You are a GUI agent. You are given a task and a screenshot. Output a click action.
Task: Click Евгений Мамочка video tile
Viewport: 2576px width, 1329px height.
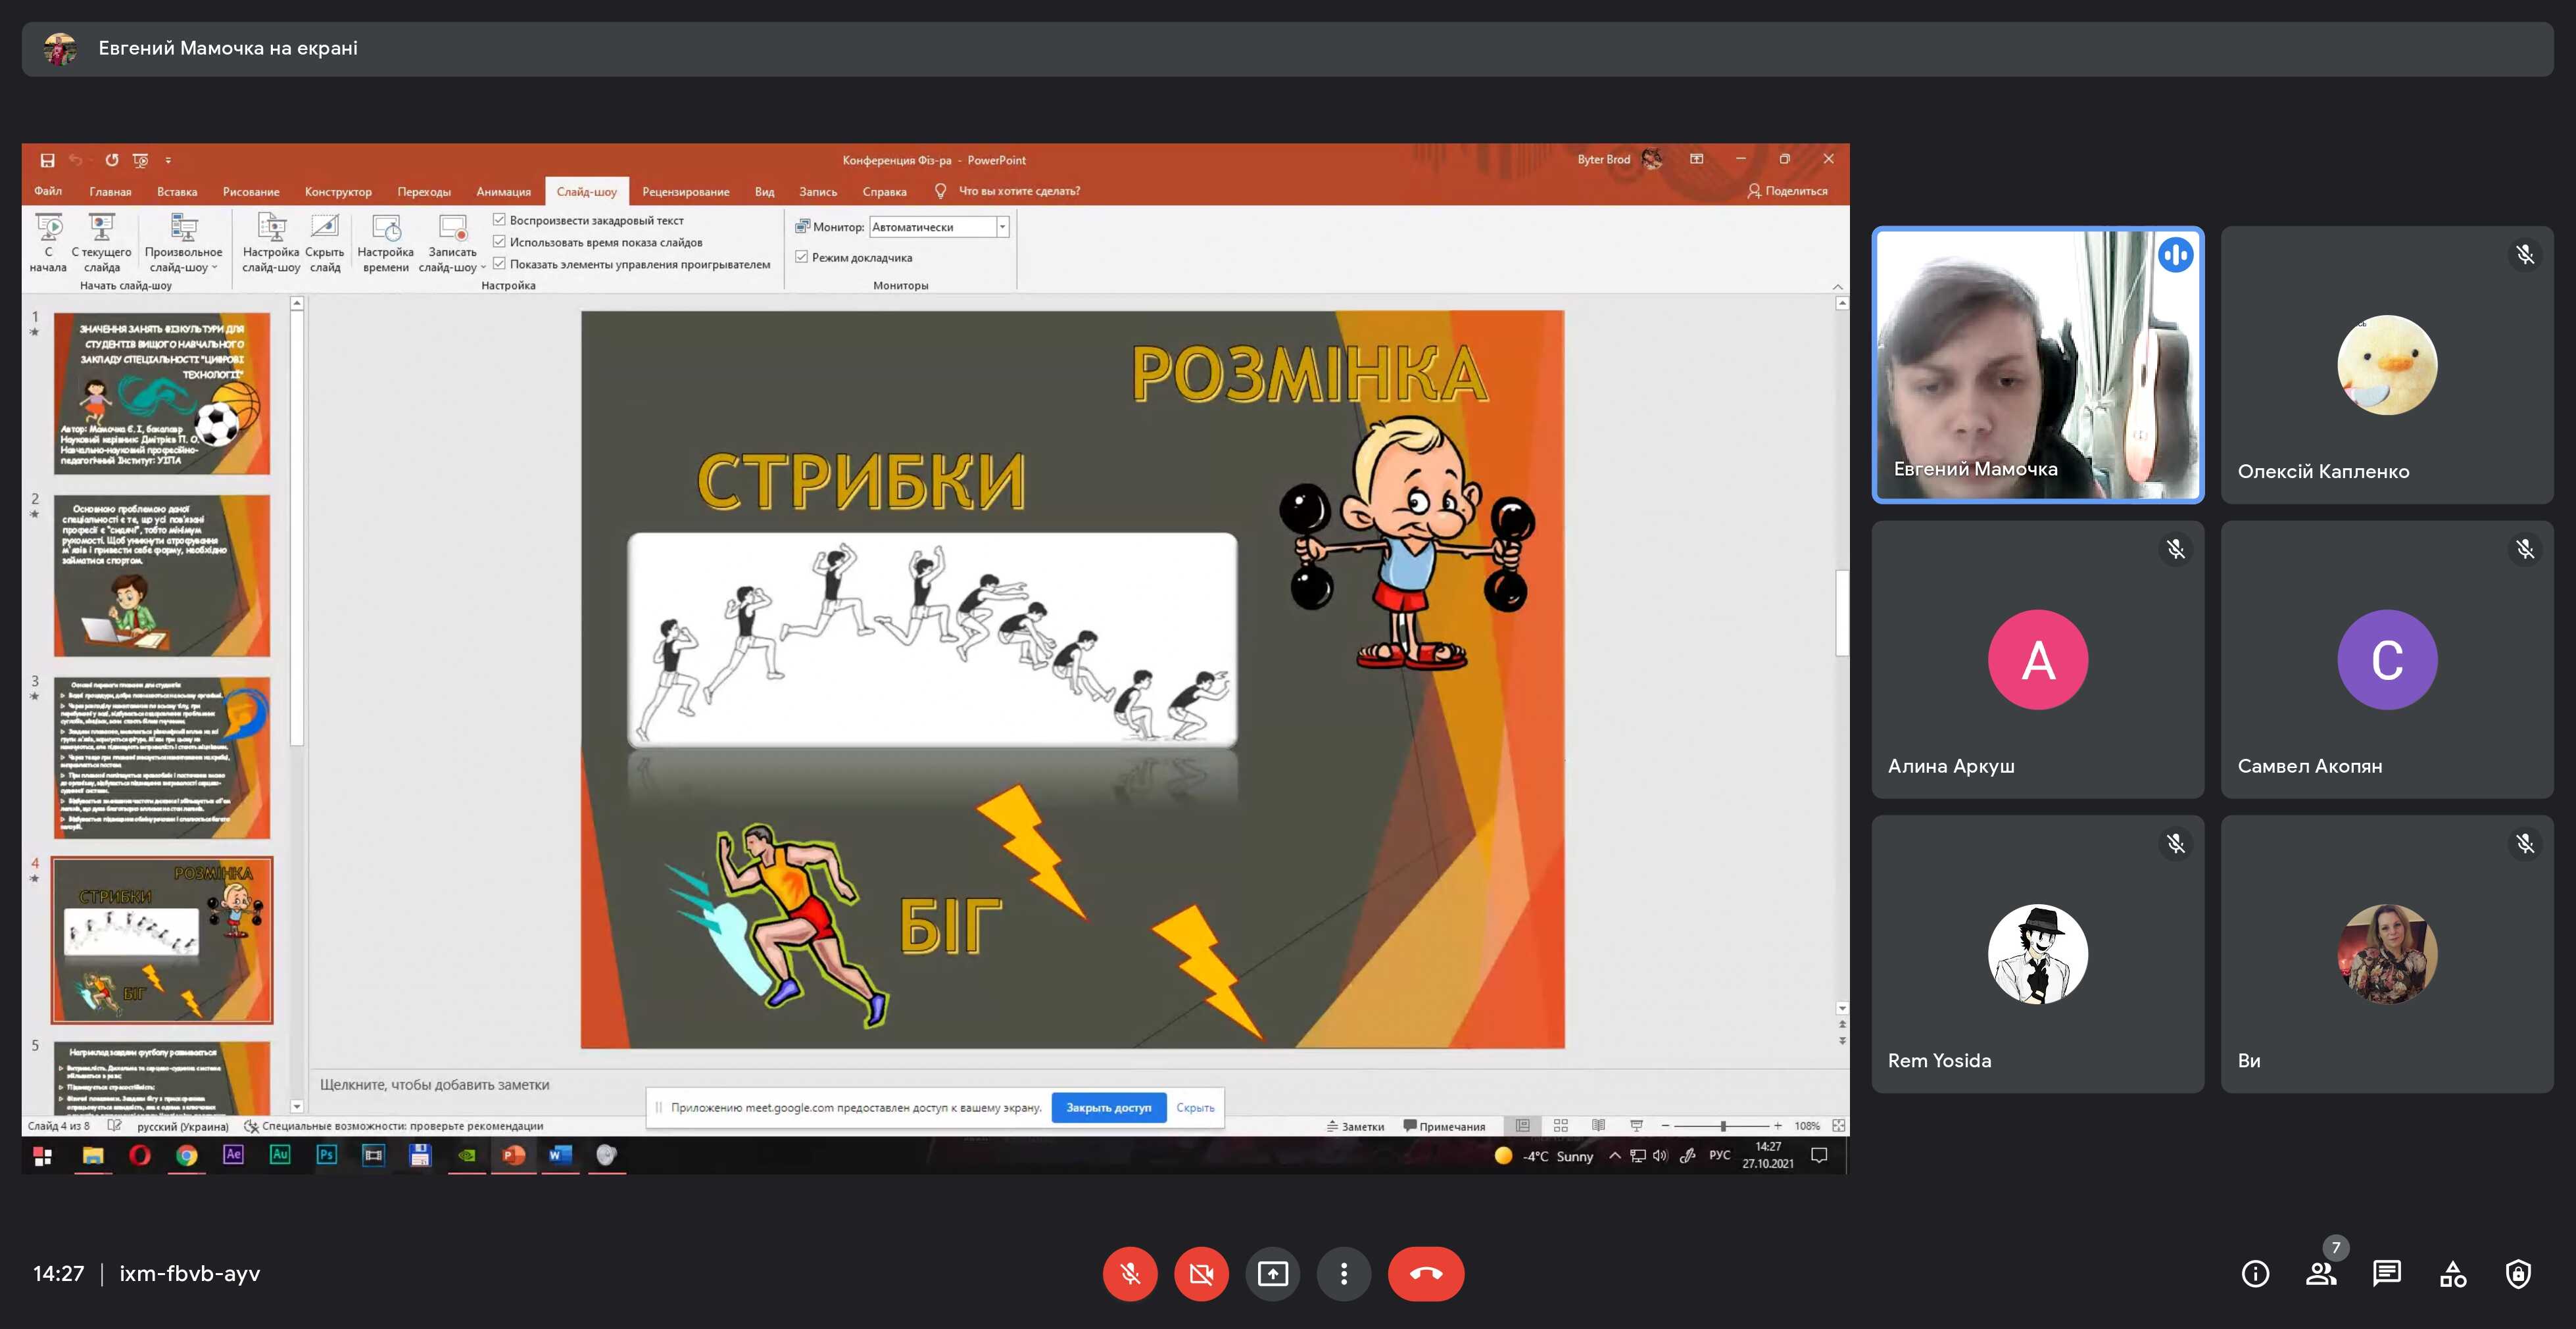point(2037,365)
